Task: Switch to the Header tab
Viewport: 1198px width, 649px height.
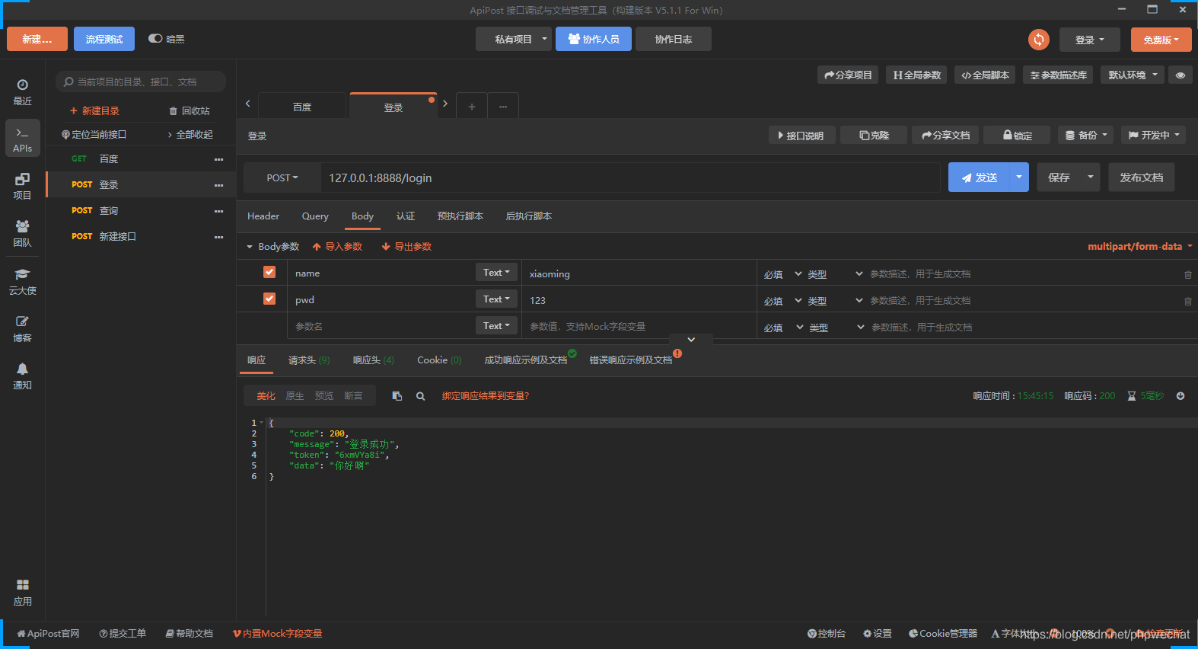Action: pos(263,216)
